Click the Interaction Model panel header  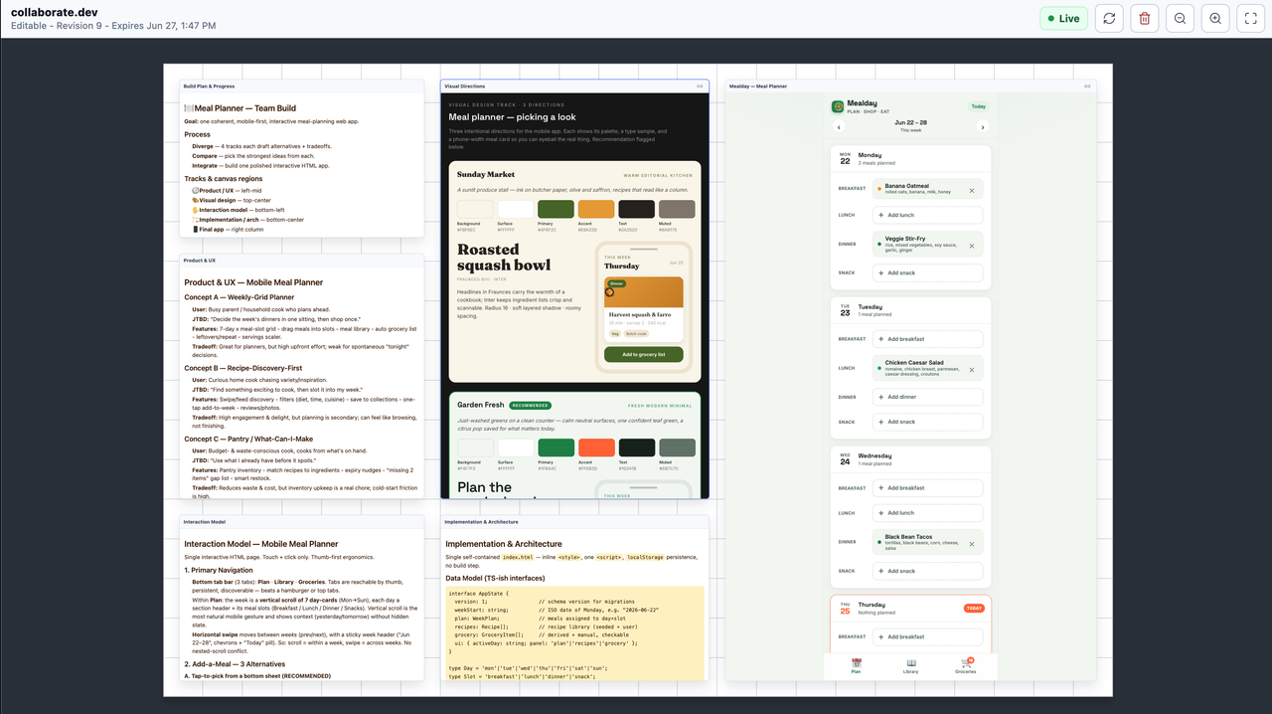pyautogui.click(x=301, y=521)
